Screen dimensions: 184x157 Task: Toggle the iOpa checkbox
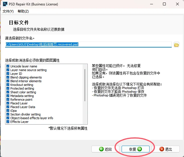click(x=8, y=111)
